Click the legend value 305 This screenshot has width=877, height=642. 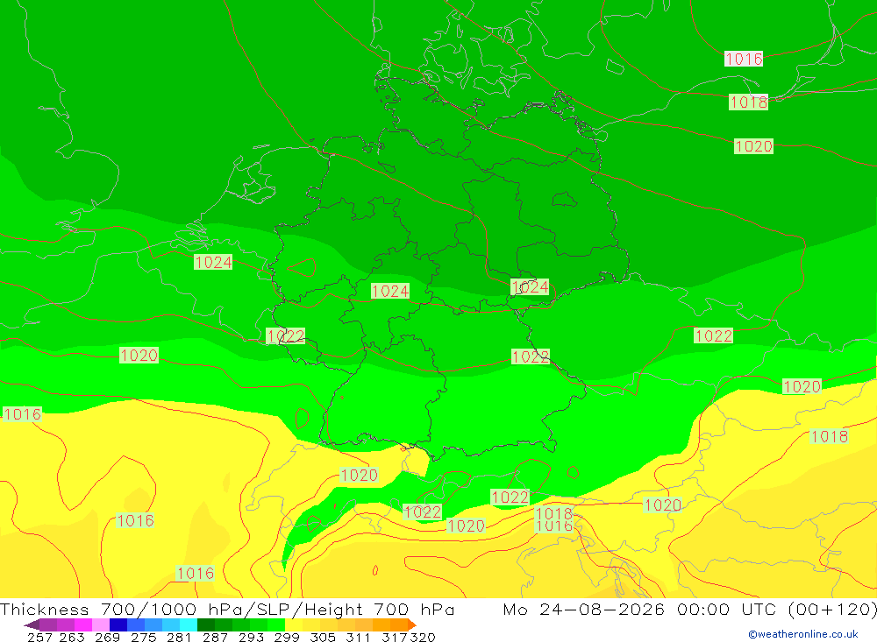[x=322, y=637]
